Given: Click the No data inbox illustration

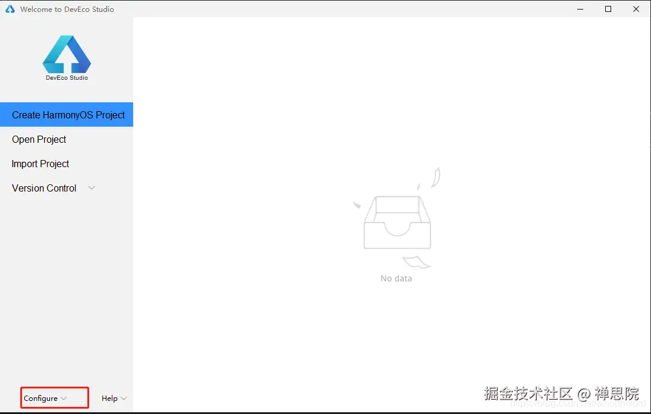Looking at the screenshot, I should click(397, 223).
